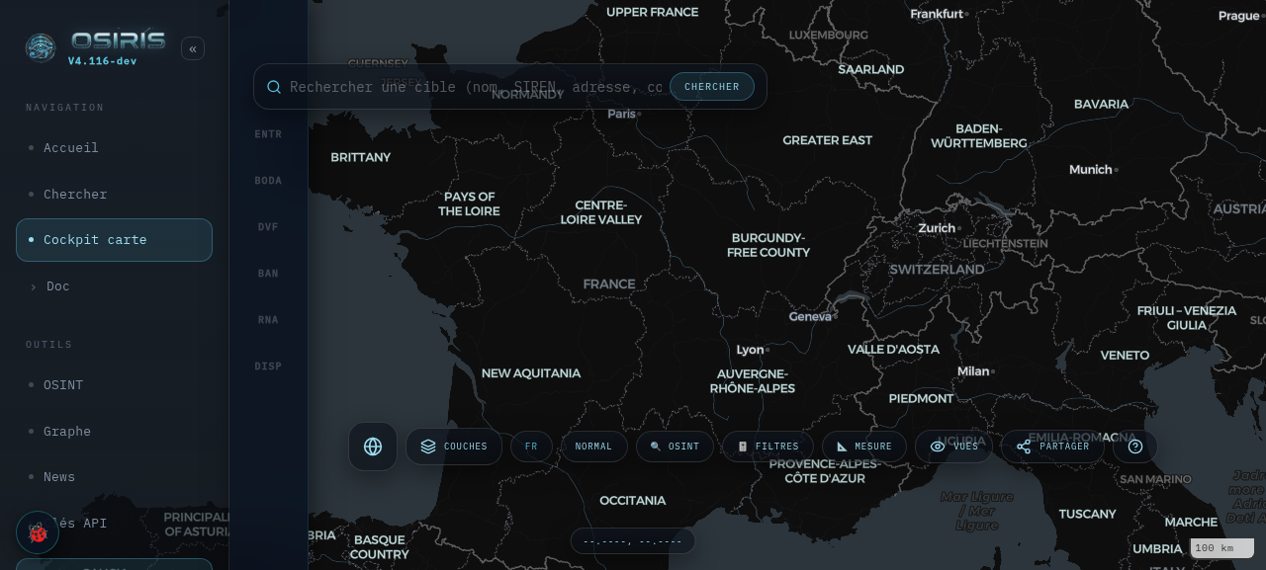Click the help question mark icon
The image size is (1266, 570).
(1135, 447)
